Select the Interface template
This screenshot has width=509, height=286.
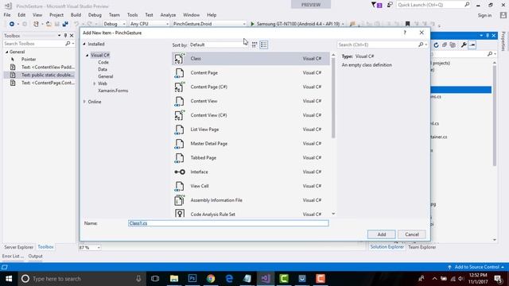click(251, 172)
